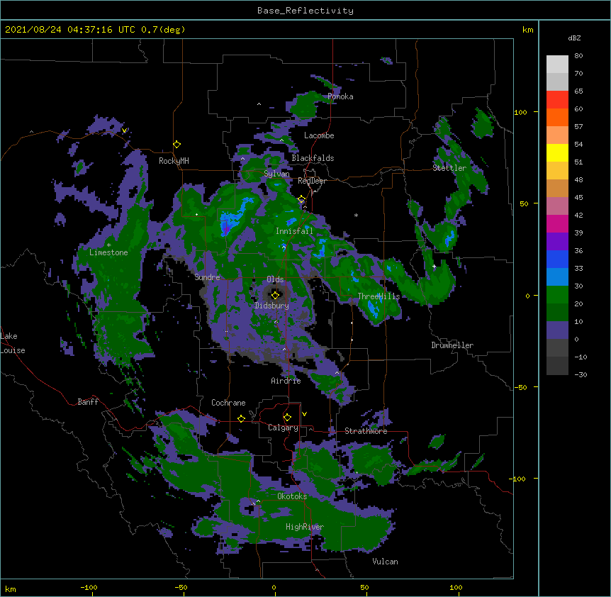Click the dBZ legend heading
This screenshot has width=611, height=597.
(x=574, y=38)
